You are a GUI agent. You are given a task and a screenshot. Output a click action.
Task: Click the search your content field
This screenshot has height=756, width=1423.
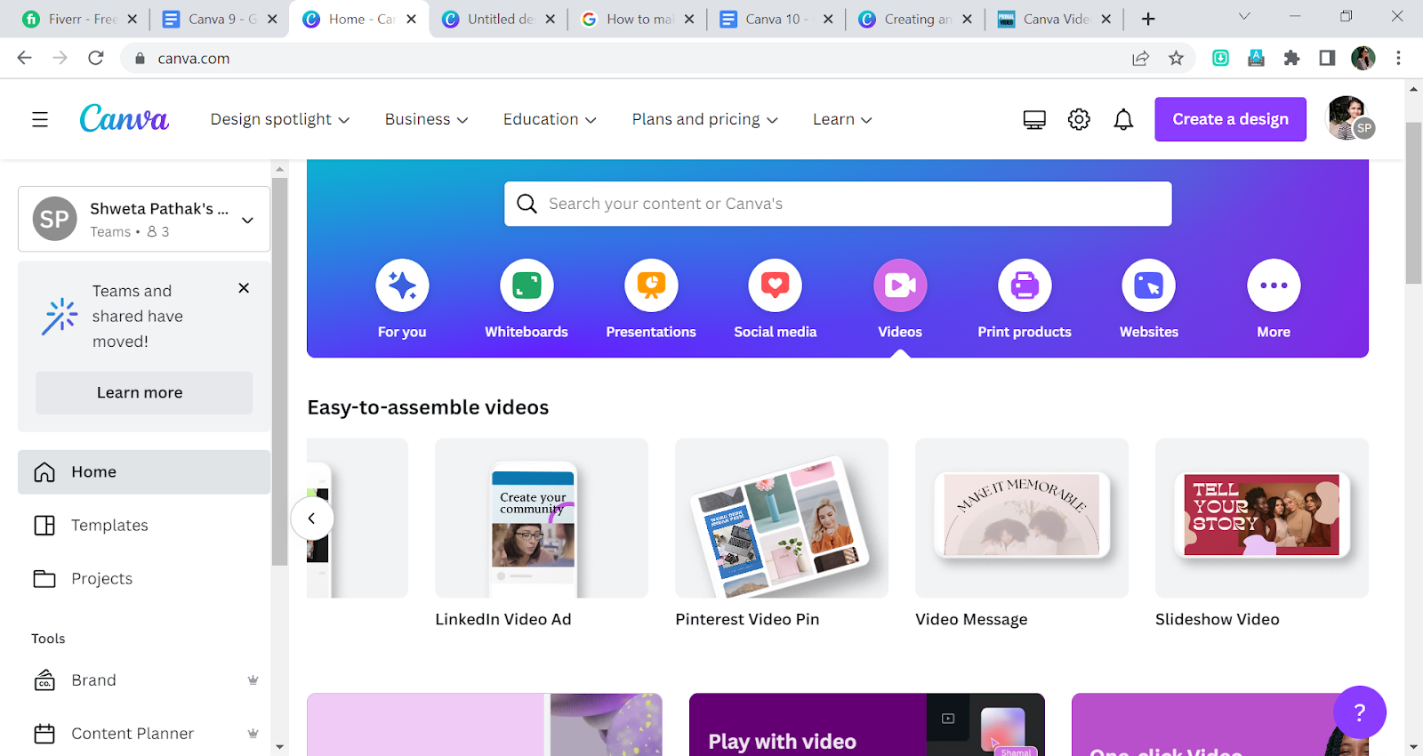coord(838,204)
